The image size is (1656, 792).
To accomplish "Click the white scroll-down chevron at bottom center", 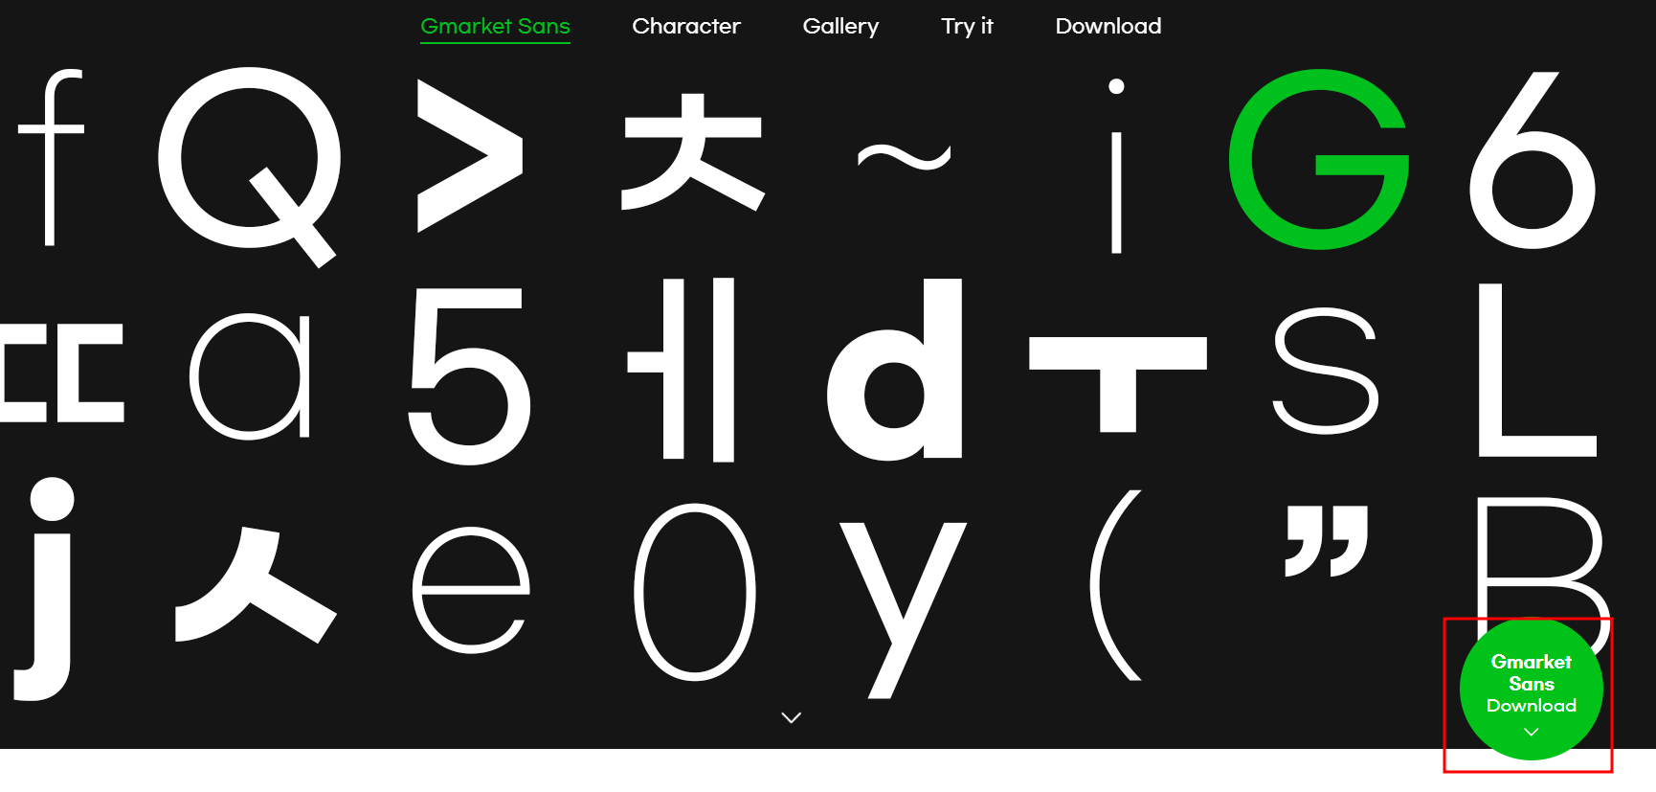I will click(x=792, y=717).
